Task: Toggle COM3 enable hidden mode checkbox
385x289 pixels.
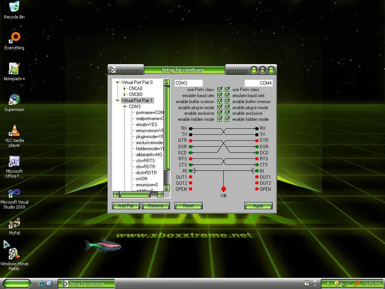Action: point(220,119)
